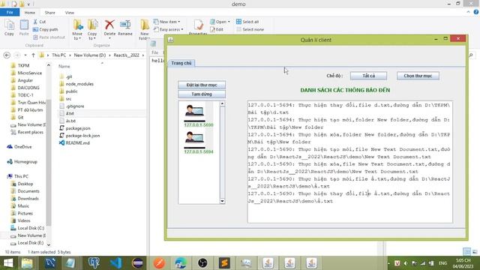
Task: Collapse the Explorer ribbon with the chevron
Action: coord(468,12)
